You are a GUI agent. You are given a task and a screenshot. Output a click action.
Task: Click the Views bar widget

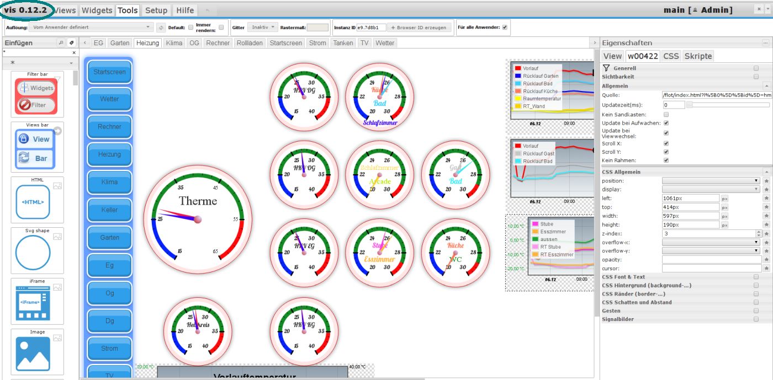(x=36, y=148)
